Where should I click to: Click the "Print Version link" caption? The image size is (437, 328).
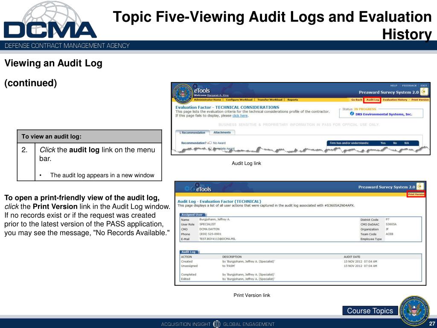pyautogui.click(x=252, y=295)
